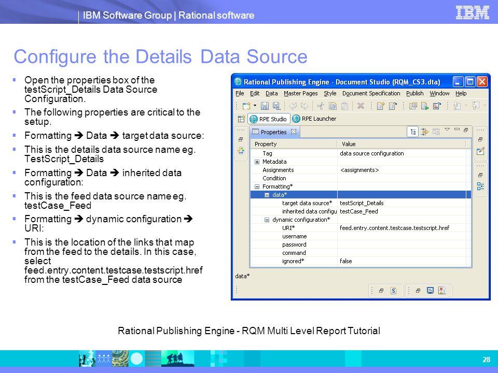Click the page icon with a yellow star
The height and width of the screenshot is (373, 498).
(x=380, y=106)
